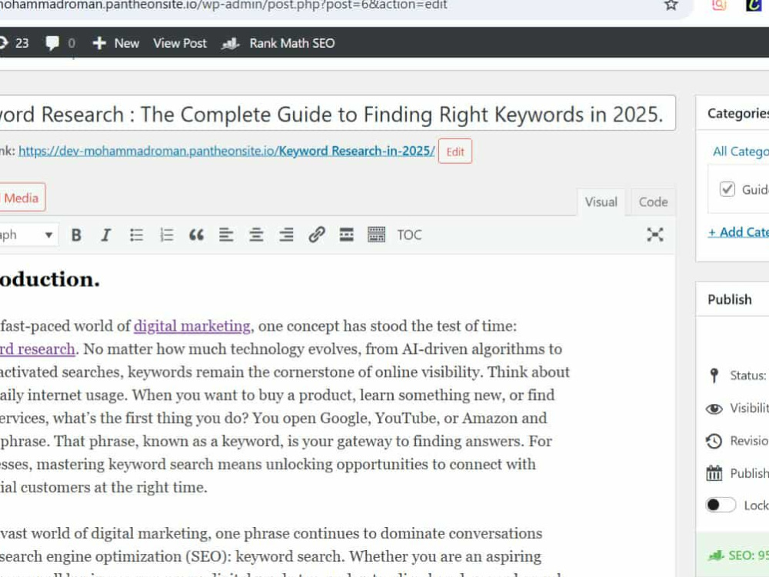
Task: Open the keyword research link in text
Action: 38,349
